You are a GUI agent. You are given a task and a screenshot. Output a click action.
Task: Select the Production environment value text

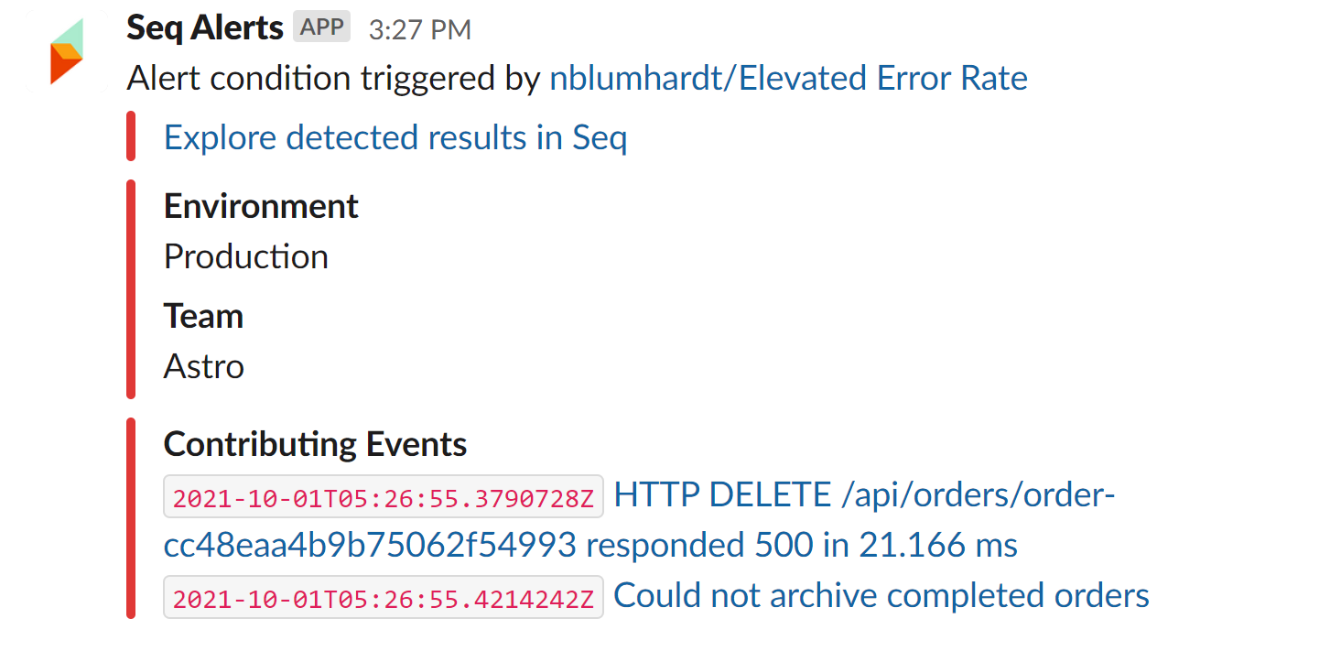click(x=245, y=256)
